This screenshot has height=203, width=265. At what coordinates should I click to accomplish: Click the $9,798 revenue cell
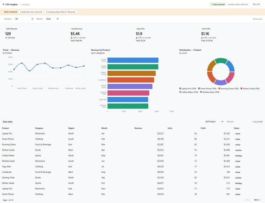pyautogui.click(x=160, y=139)
